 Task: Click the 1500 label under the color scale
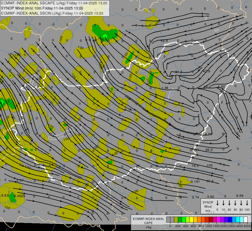[x=216, y=226]
